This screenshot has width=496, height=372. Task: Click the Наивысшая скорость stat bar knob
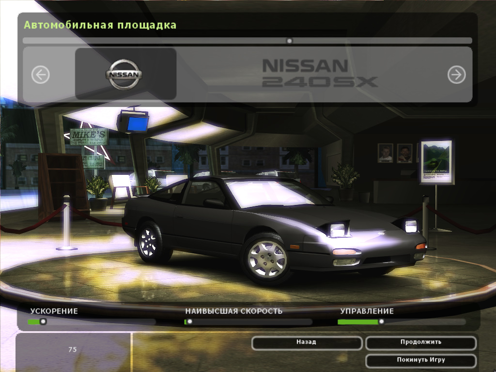189,322
